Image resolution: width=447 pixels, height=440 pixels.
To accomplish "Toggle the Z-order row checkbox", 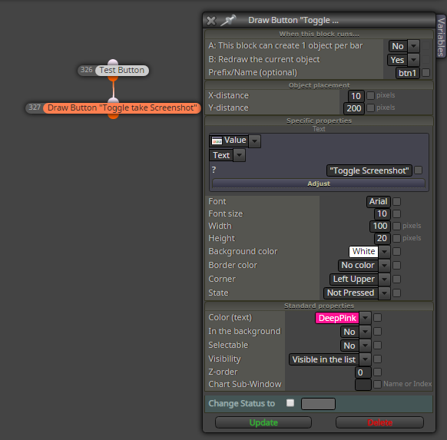I will click(377, 372).
